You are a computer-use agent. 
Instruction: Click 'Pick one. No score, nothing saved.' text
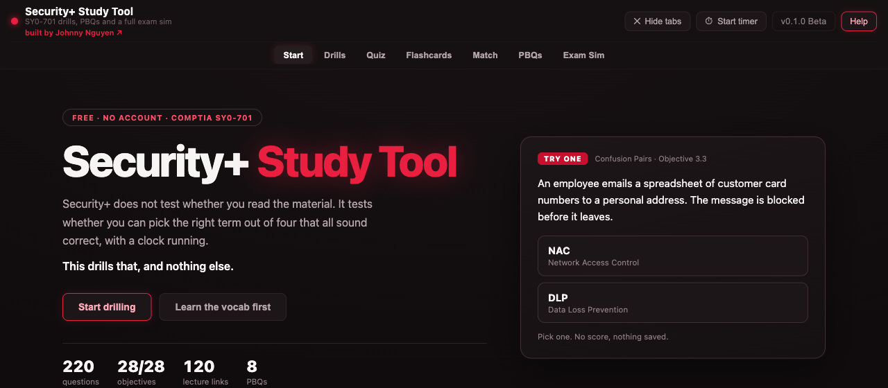coord(603,337)
